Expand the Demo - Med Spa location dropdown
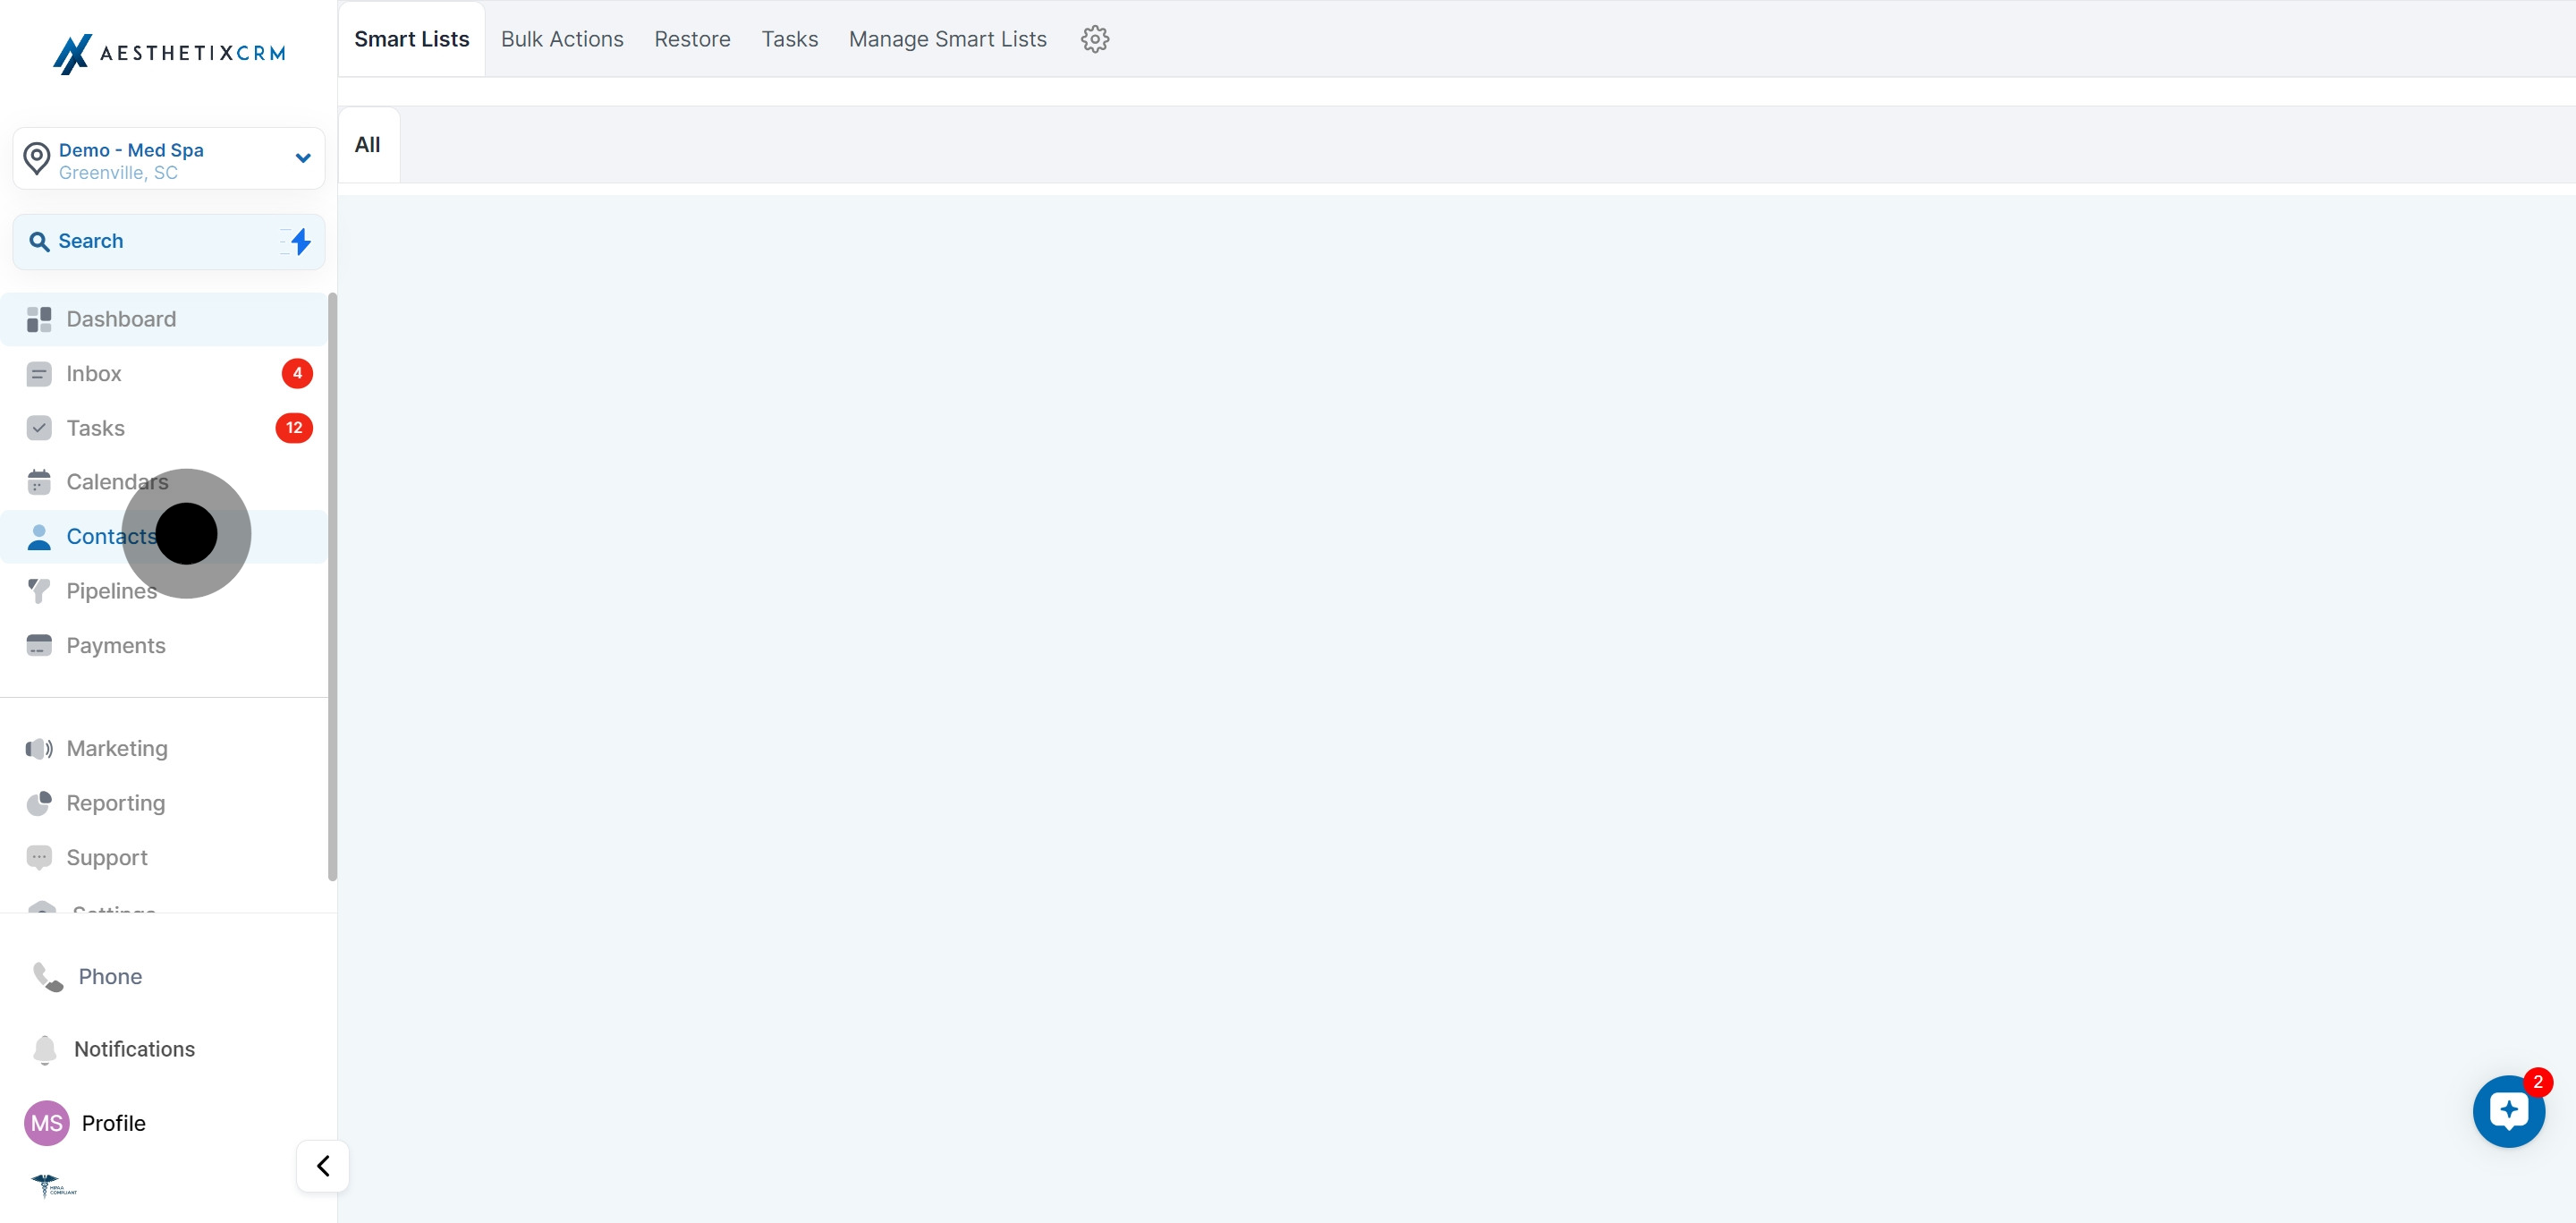The height and width of the screenshot is (1223, 2576). click(x=302, y=158)
